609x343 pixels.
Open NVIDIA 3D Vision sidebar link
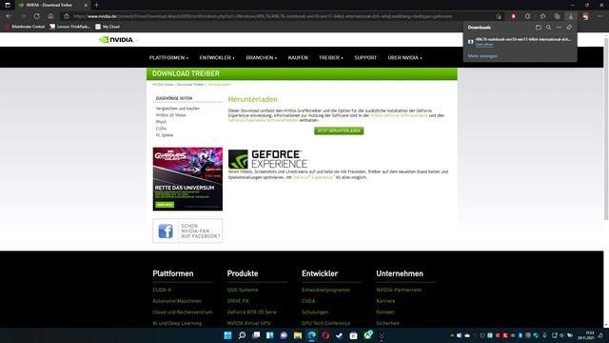coord(171,115)
